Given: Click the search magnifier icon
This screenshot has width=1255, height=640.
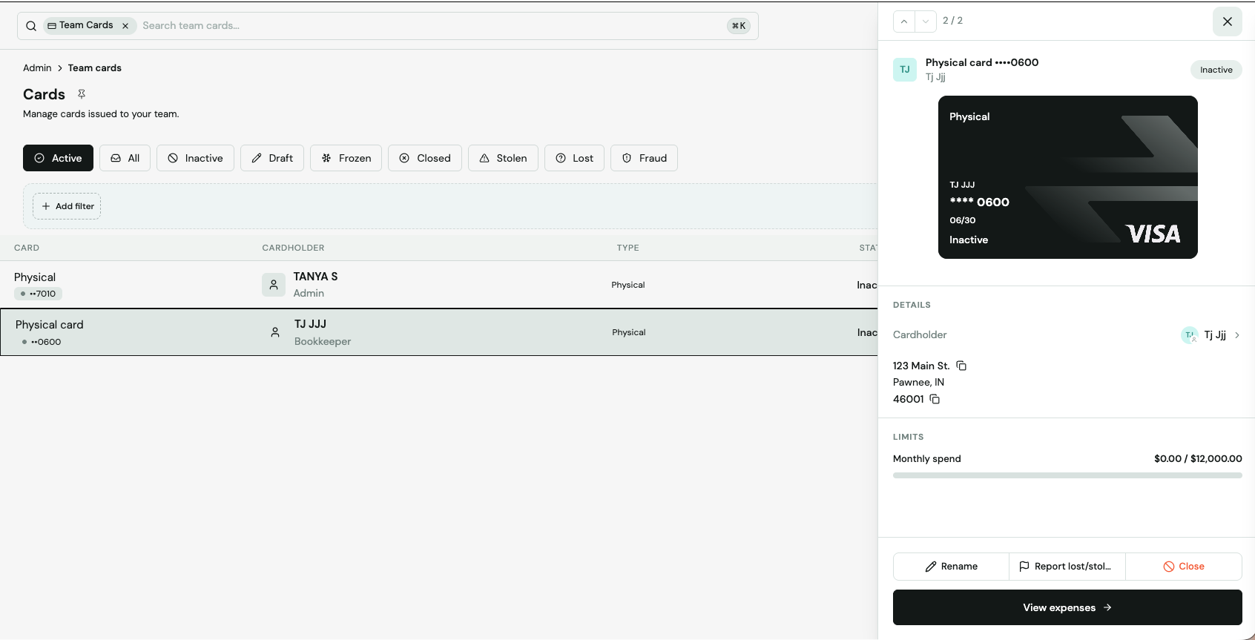Looking at the screenshot, I should (x=31, y=26).
